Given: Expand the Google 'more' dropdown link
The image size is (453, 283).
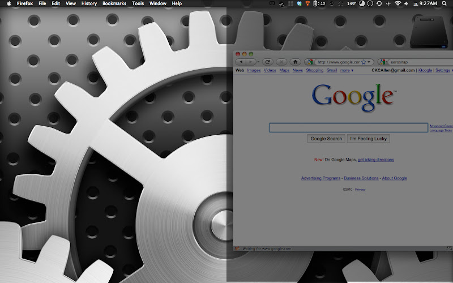Looking at the screenshot, I should [347, 70].
